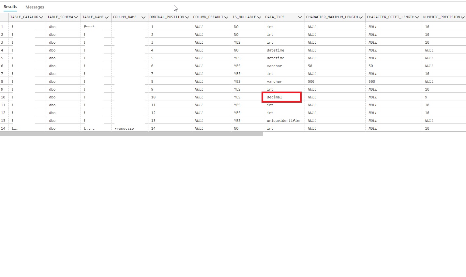The width and height of the screenshot is (466, 277).
Task: Switch to the Messages tab
Action: coord(35,7)
